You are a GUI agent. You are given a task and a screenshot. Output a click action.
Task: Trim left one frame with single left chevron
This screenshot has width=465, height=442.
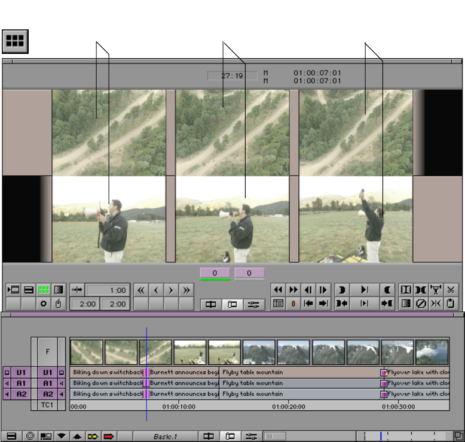click(156, 290)
